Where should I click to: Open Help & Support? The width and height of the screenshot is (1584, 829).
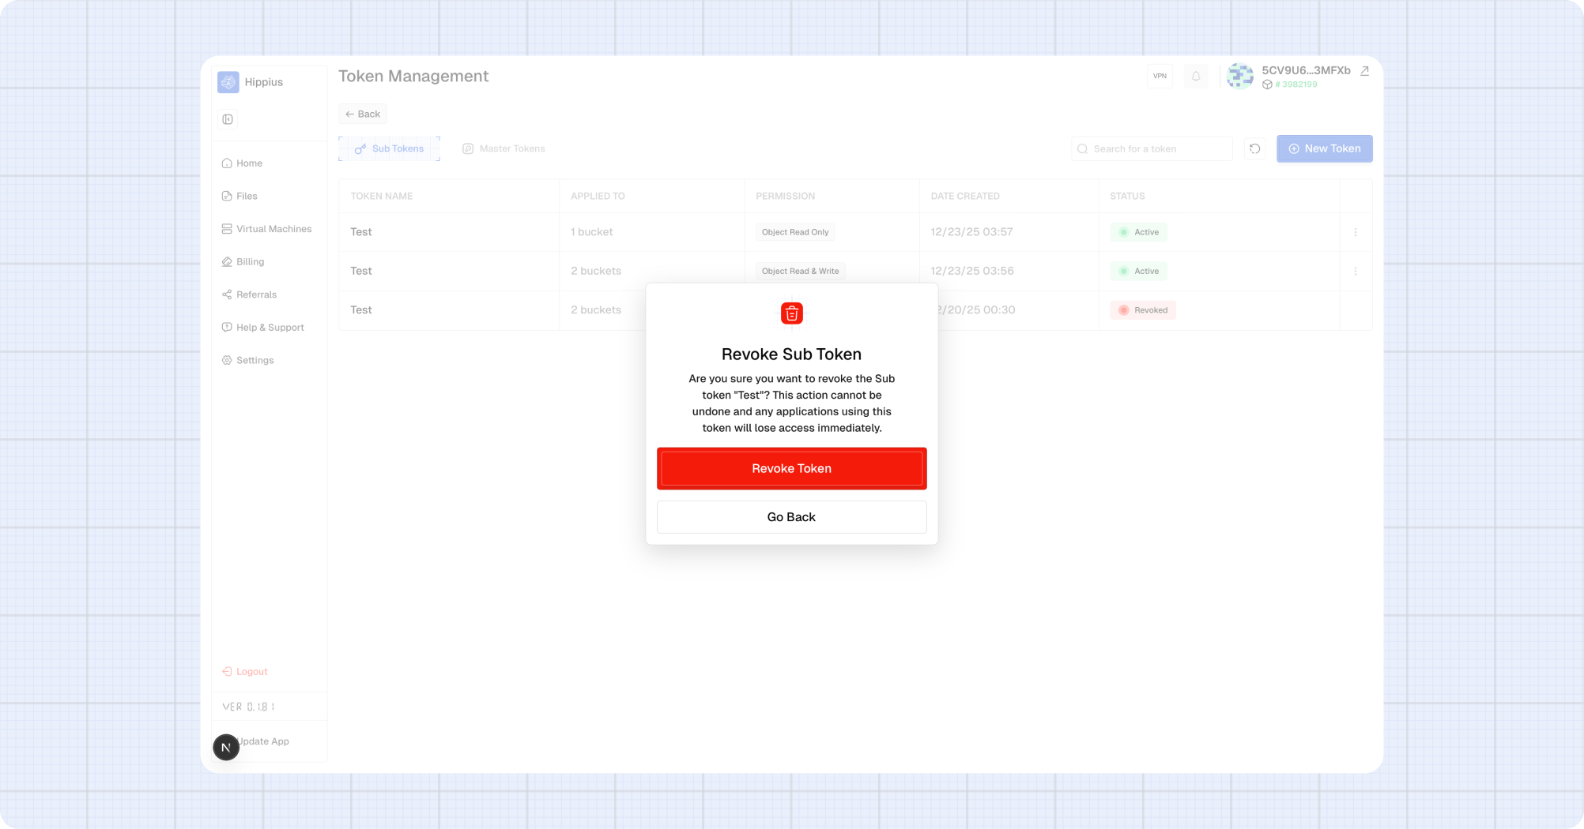click(270, 327)
